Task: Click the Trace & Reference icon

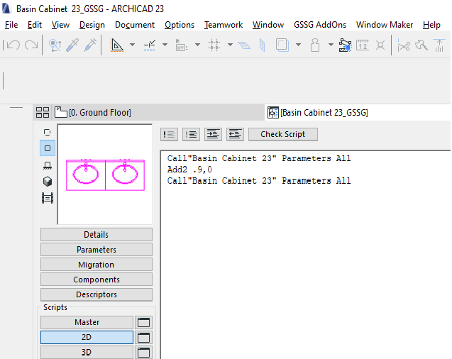Action: coord(282,45)
